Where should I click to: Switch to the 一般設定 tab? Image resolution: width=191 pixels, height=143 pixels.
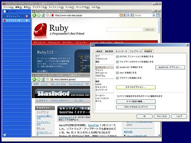tap(98, 51)
